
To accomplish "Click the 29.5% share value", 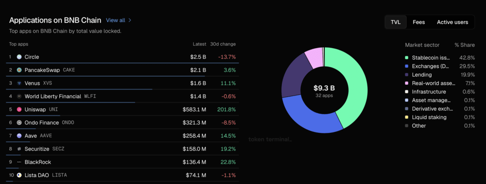I will [x=467, y=66].
